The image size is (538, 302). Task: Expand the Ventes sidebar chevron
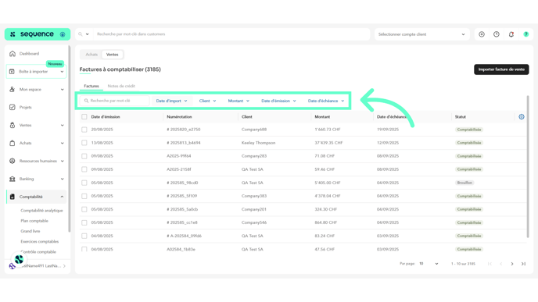point(62,126)
